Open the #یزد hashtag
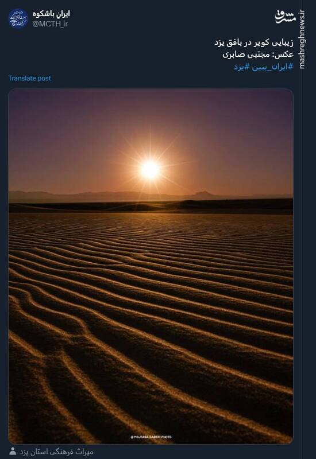 pos(242,67)
